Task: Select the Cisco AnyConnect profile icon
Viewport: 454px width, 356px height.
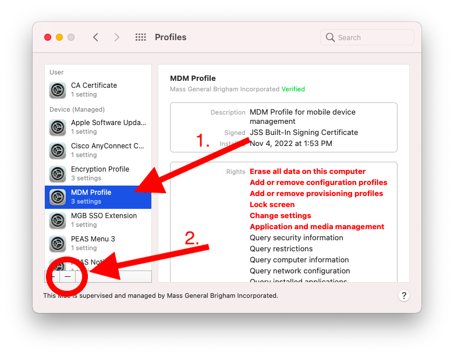Action: [58, 151]
